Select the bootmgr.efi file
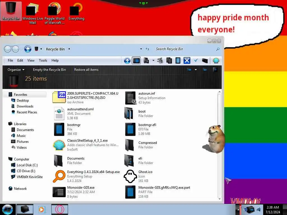Image resolution: width=287 pixels, height=215 pixels. [x=141, y=129]
